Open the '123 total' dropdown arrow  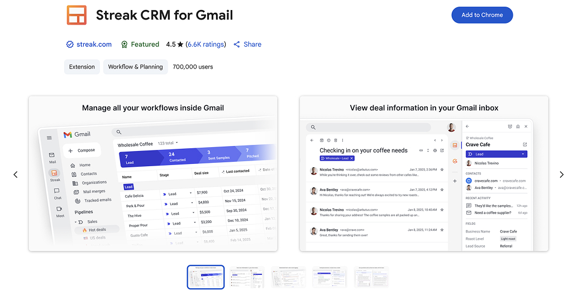pos(177,143)
